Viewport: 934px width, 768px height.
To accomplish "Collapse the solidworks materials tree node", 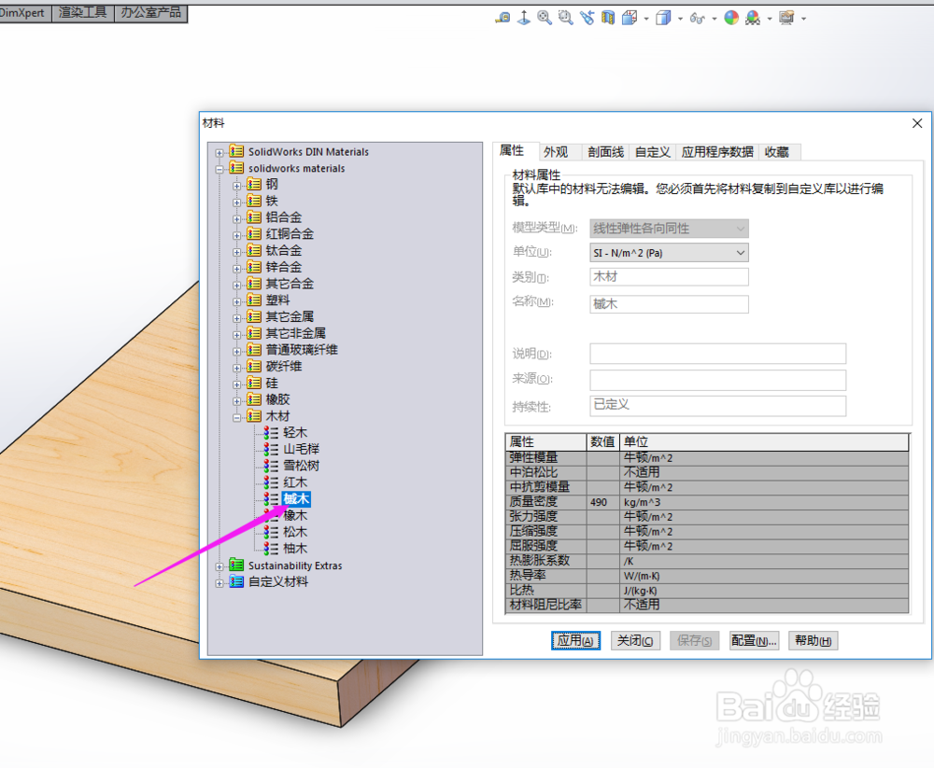I will [219, 168].
